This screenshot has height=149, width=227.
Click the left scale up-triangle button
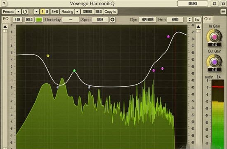click(5, 27)
